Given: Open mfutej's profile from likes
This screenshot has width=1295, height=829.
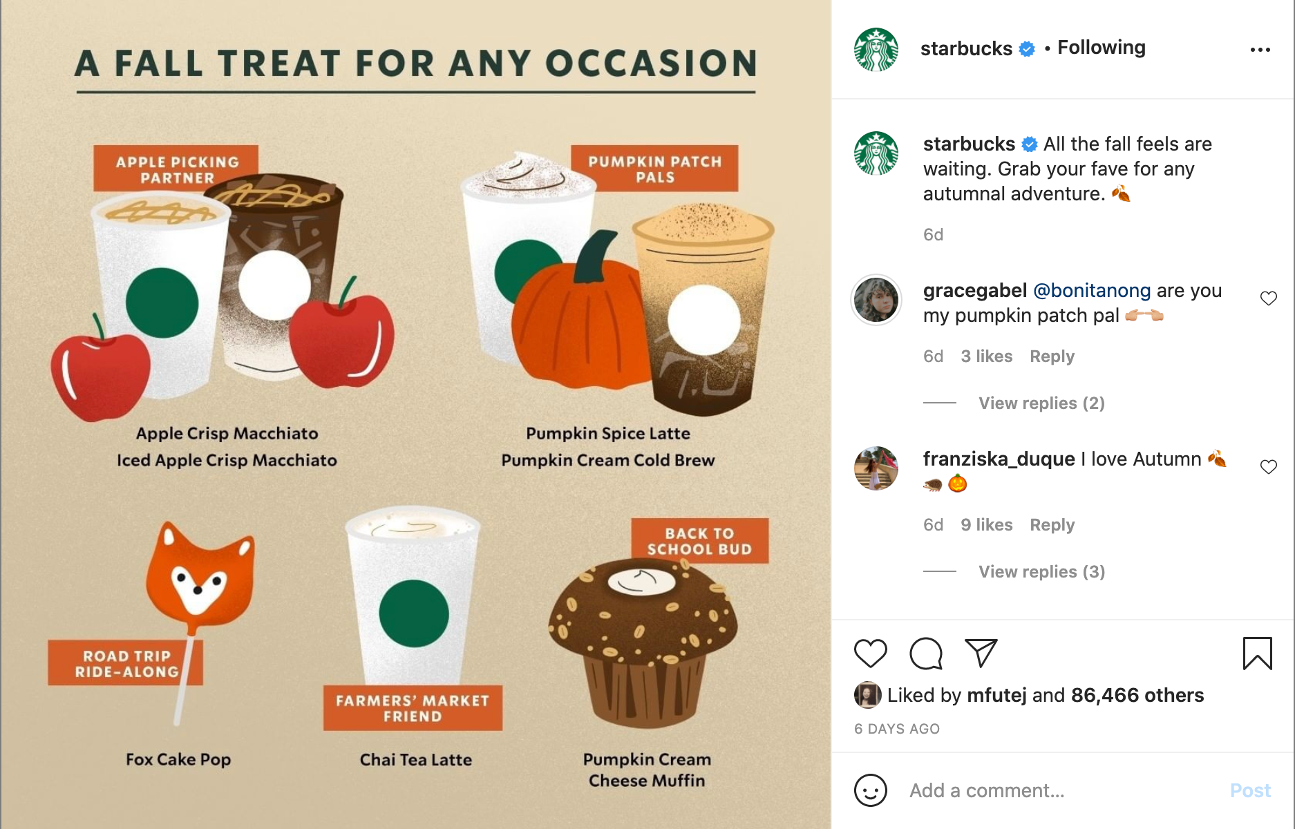Looking at the screenshot, I should pyautogui.click(x=996, y=695).
